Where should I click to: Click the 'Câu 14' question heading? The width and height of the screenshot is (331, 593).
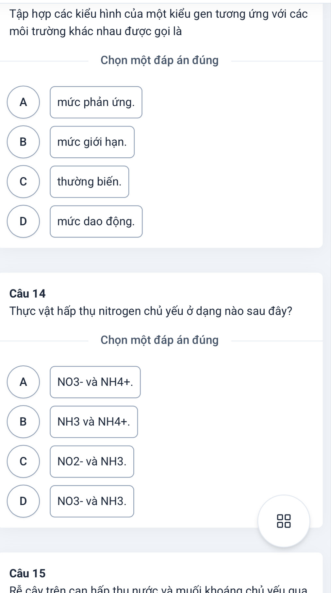click(27, 293)
